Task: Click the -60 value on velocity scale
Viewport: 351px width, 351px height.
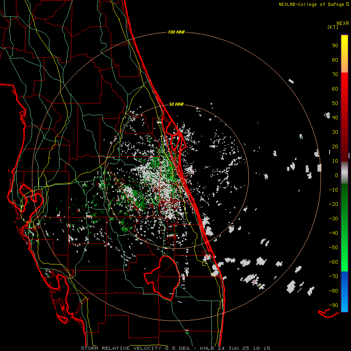Action: click(333, 262)
